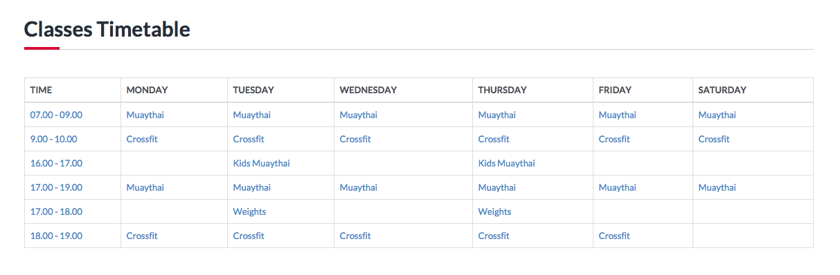This screenshot has height=275, width=840.
Task: Click the 17.00 - 18.00 time slot
Action: click(x=56, y=211)
